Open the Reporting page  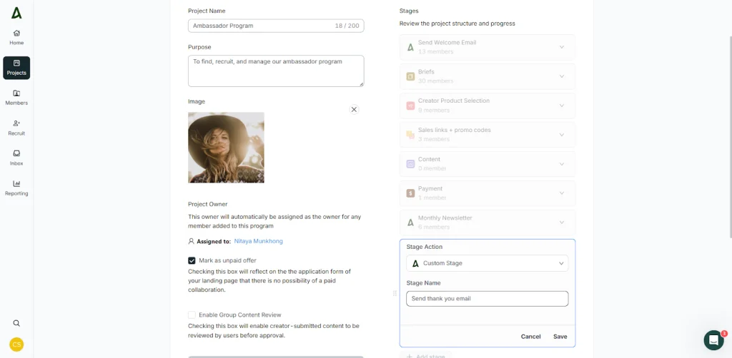[x=16, y=188]
